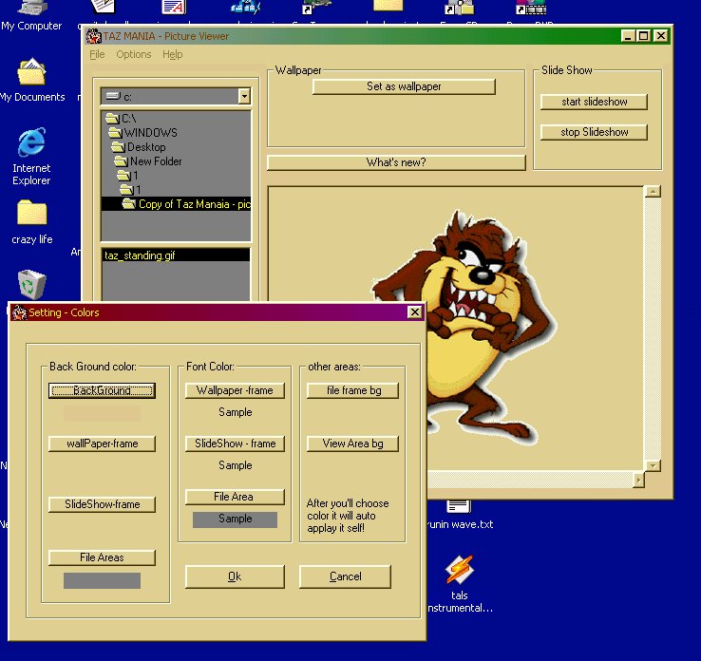
Task: Open the Options menu
Action: click(x=133, y=54)
